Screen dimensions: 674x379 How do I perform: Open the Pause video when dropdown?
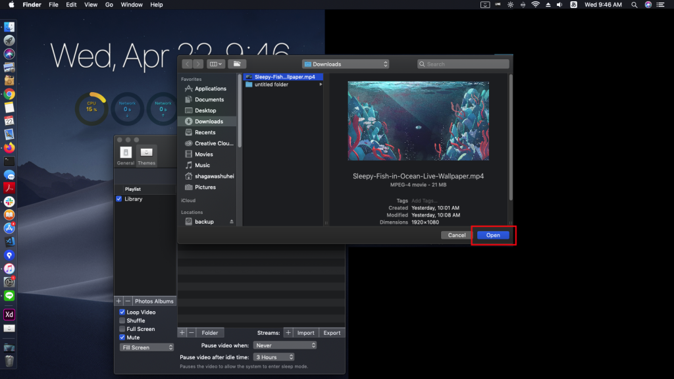tap(285, 345)
